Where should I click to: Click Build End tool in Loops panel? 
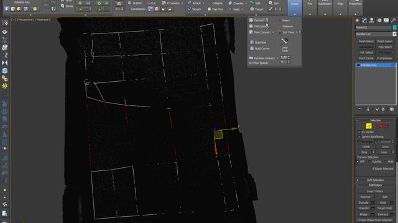(x=258, y=42)
